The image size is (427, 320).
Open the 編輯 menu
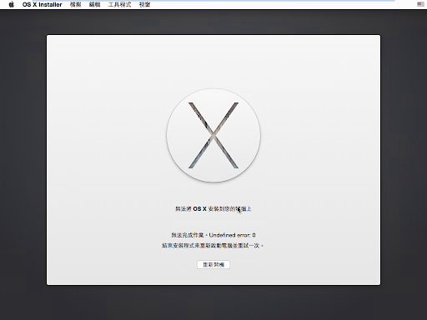click(94, 5)
